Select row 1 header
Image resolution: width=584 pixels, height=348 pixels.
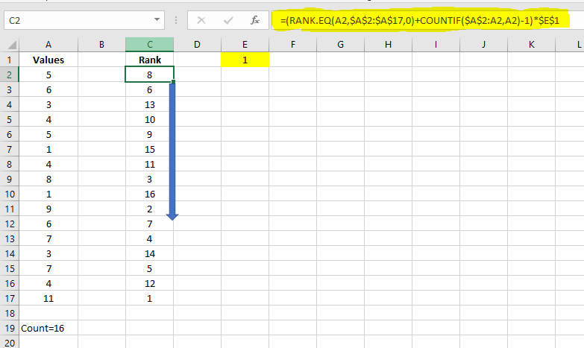(9, 60)
